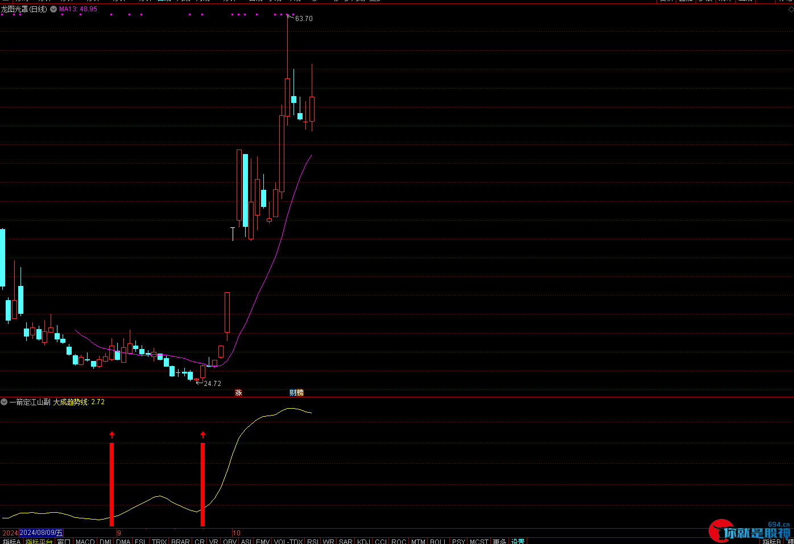Viewport: 794px width, 544px height.
Task: Choose the OBV indicator tab
Action: pos(230,541)
